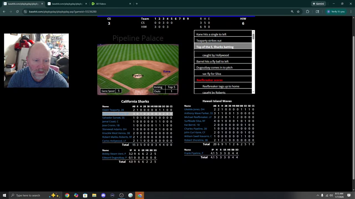Switch to the All Videos tab

(111, 4)
